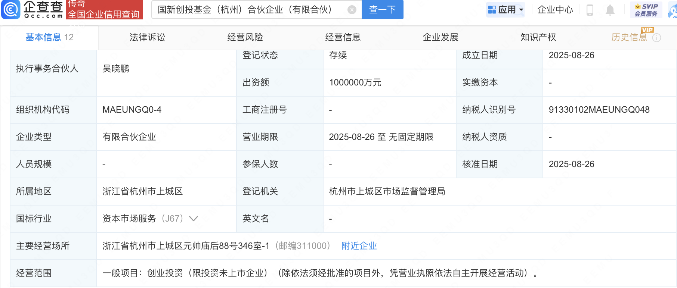Open the 企业中心 link

click(x=555, y=10)
